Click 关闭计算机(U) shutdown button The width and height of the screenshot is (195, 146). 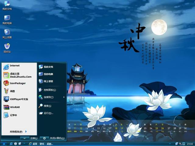click(x=52, y=138)
